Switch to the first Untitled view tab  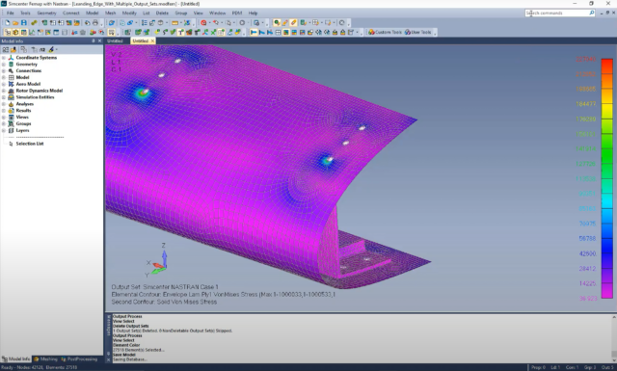(x=115, y=40)
